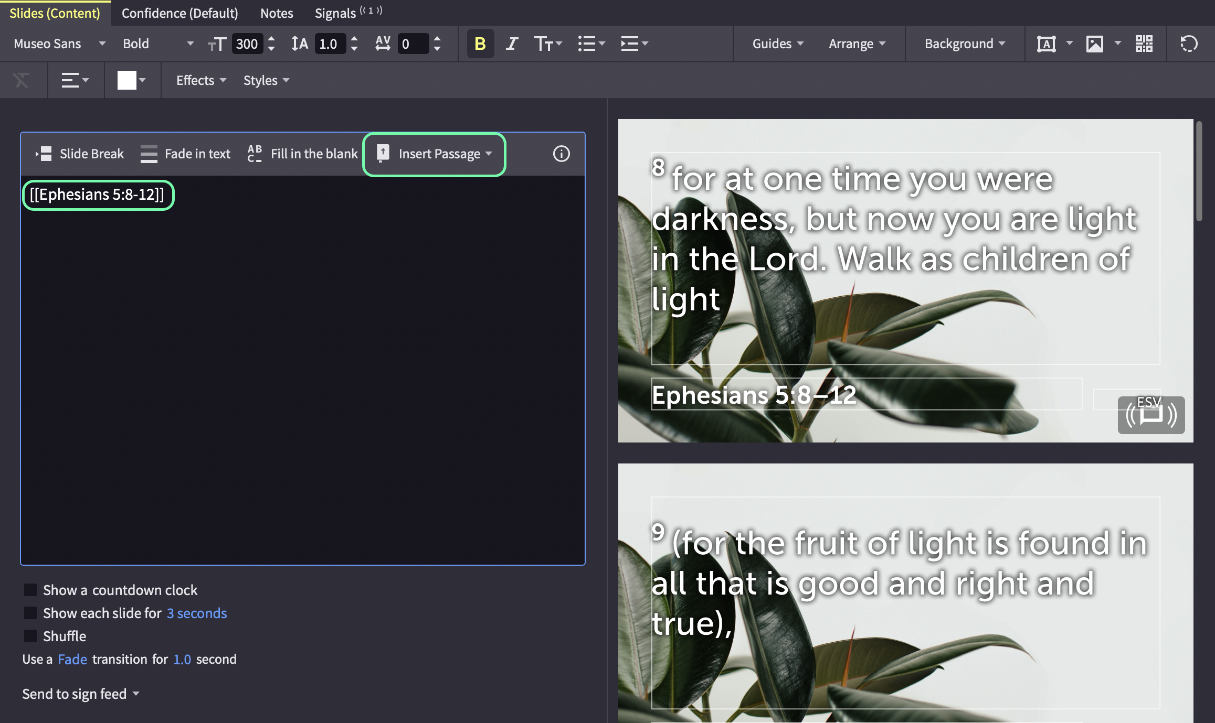Enable Show a countdown clock

coord(30,590)
